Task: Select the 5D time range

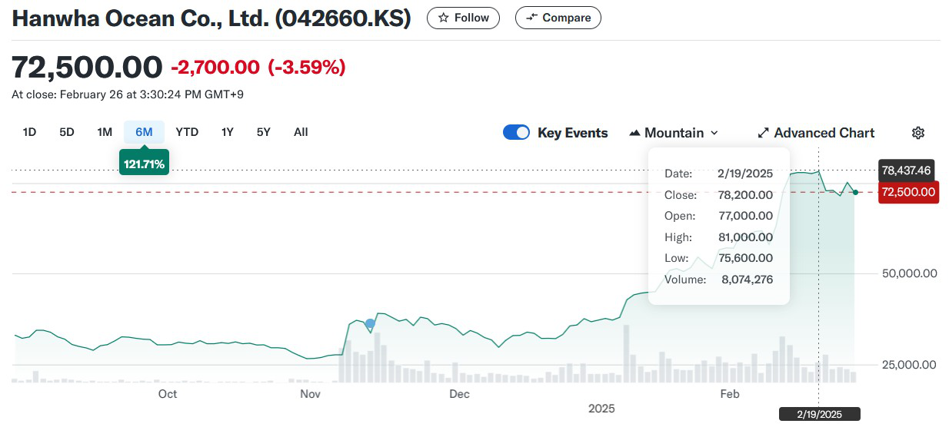Action: coord(67,132)
